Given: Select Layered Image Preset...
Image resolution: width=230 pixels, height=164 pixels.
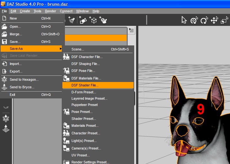Looking at the screenshot, I should tap(98, 98).
